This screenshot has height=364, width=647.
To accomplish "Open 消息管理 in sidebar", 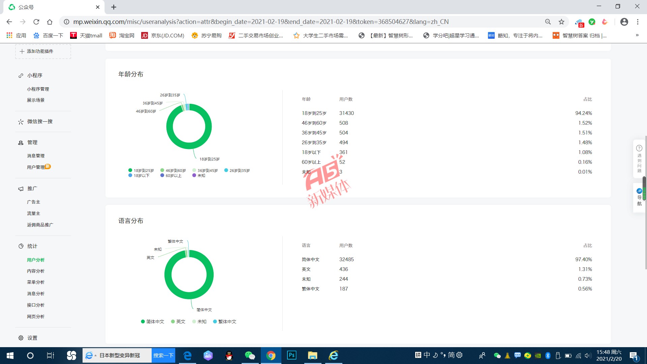I will 36,156.
